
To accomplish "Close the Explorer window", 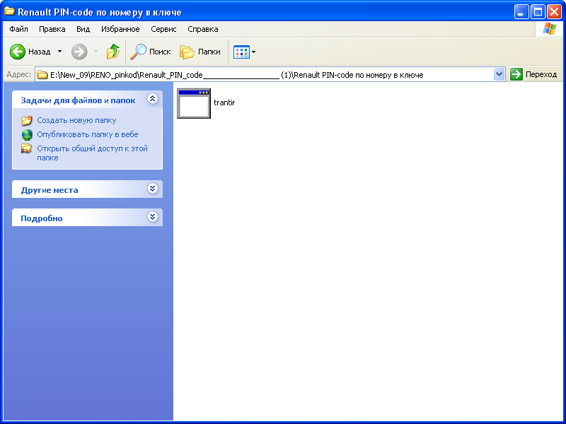I will 554,12.
